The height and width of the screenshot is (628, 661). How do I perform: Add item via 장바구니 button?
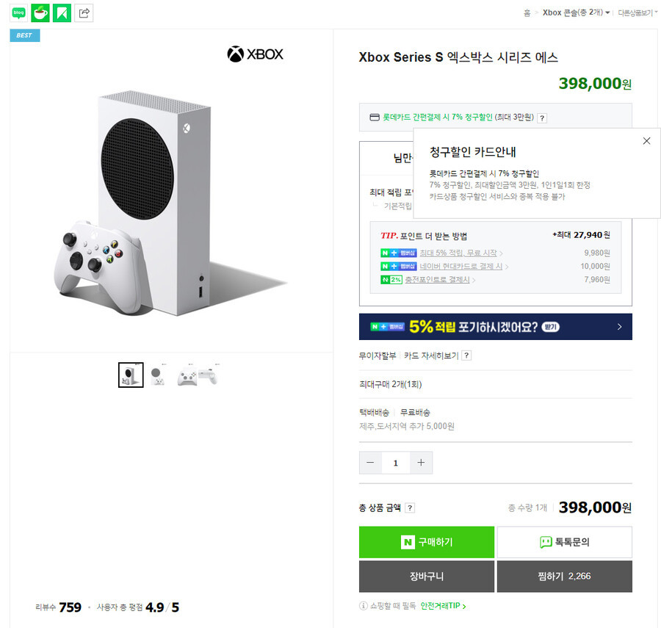pos(426,576)
